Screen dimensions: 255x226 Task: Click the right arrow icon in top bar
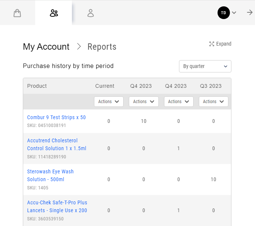(250, 13)
